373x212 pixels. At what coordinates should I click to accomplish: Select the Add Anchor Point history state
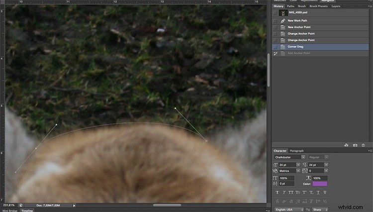click(320, 53)
